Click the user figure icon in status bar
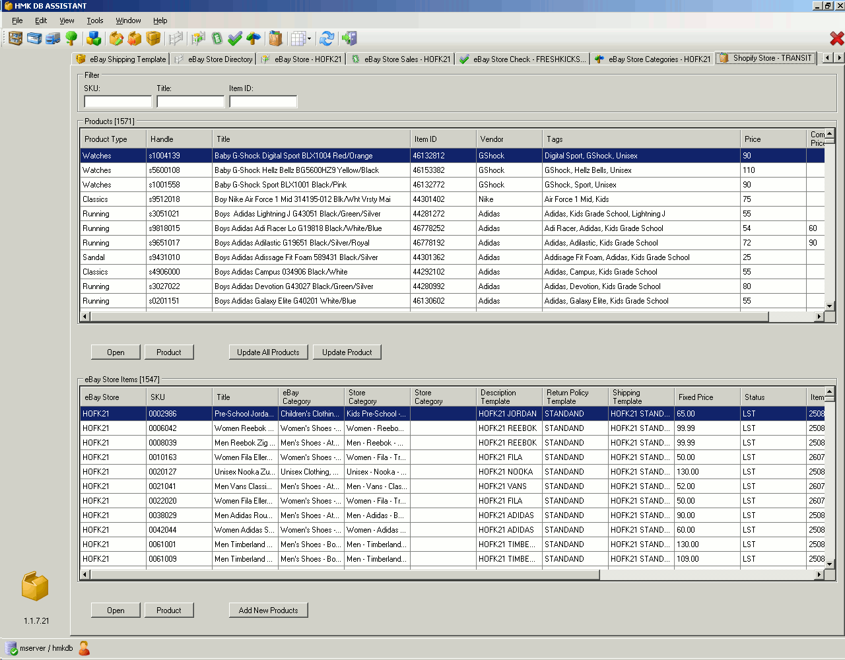The image size is (845, 660). point(84,648)
